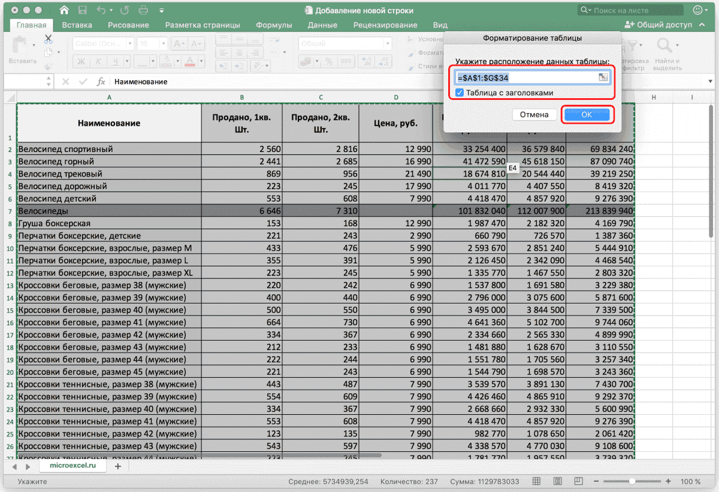Add a new sheet with plus icon
The image size is (719, 492).
[118, 466]
